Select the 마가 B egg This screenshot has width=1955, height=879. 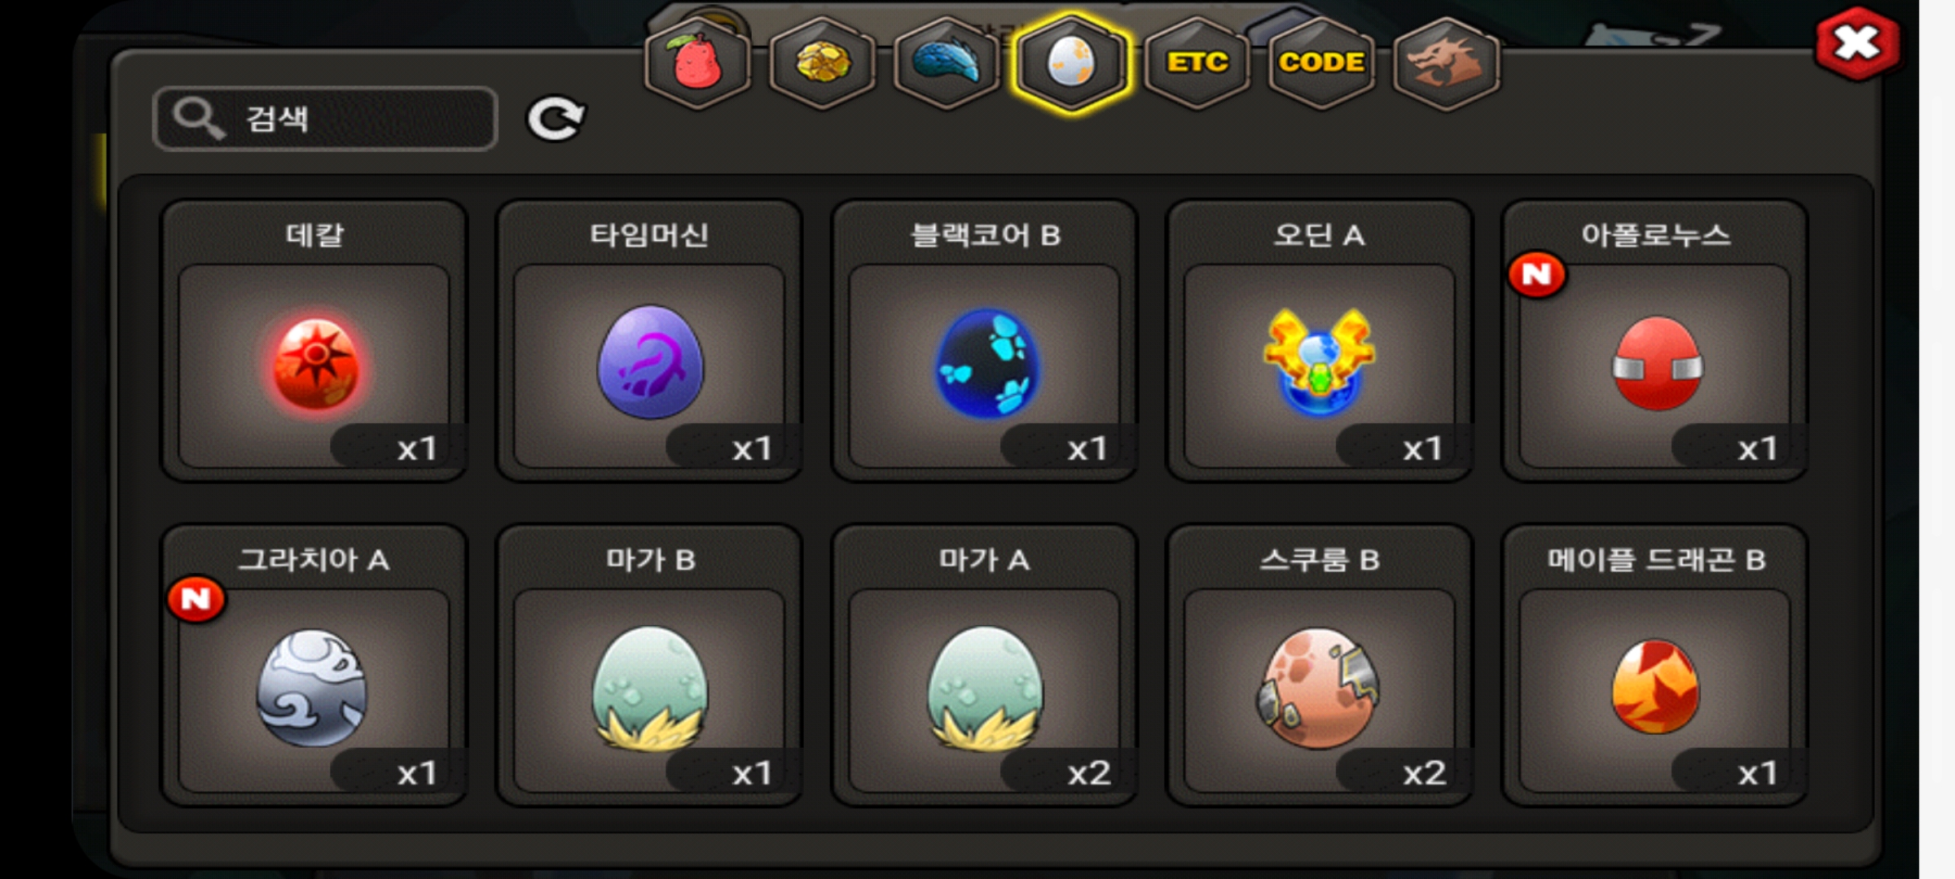649,665
